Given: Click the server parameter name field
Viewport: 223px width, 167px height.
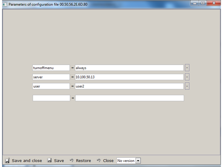Looking at the screenshot, I should pyautogui.click(x=51, y=77).
